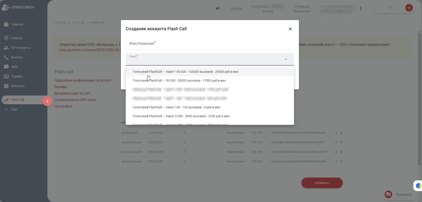Click the Номера dialpad icon
This screenshot has width=422, height=202.
[6, 38]
